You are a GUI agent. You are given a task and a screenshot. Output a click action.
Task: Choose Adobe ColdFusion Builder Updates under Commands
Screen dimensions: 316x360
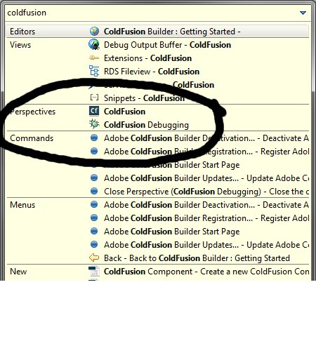[206, 178]
